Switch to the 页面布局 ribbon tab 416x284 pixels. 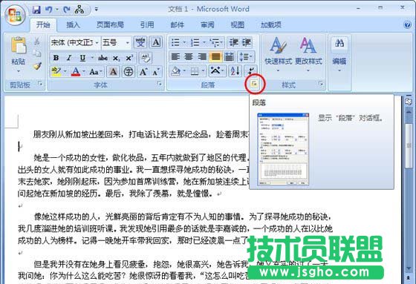[110, 24]
